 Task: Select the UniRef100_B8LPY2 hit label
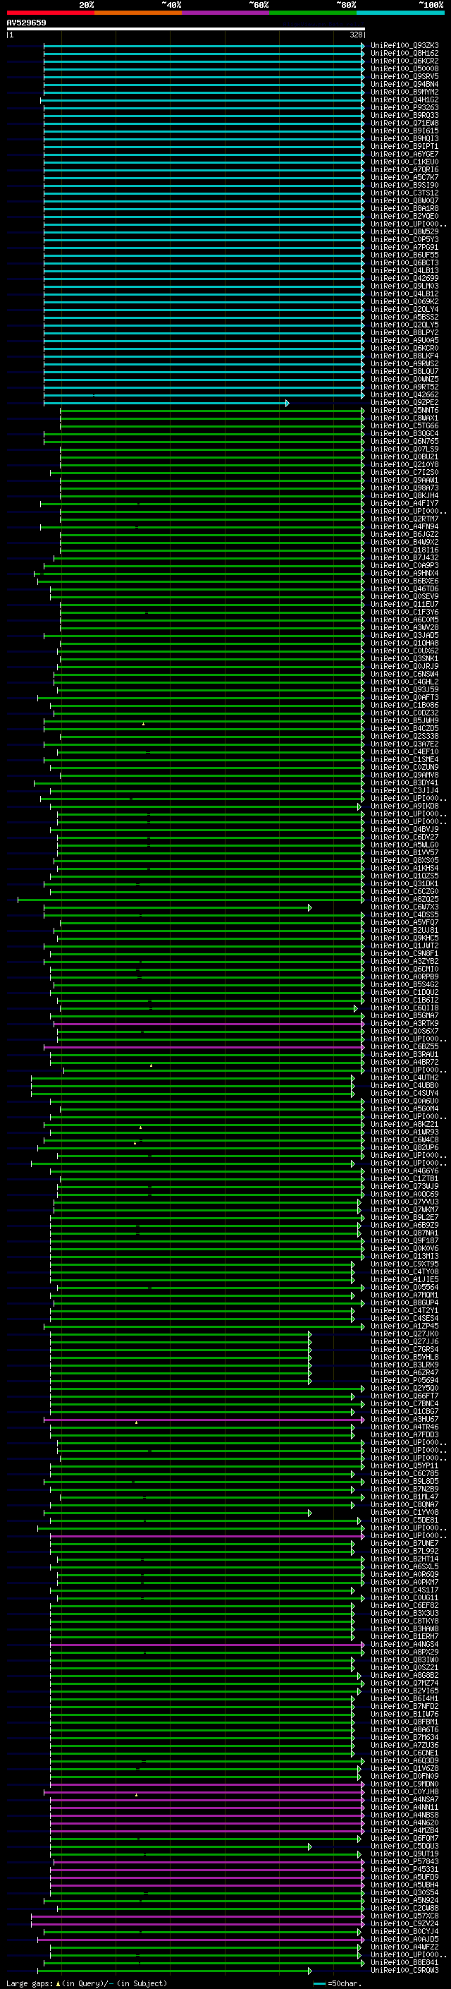click(404, 333)
